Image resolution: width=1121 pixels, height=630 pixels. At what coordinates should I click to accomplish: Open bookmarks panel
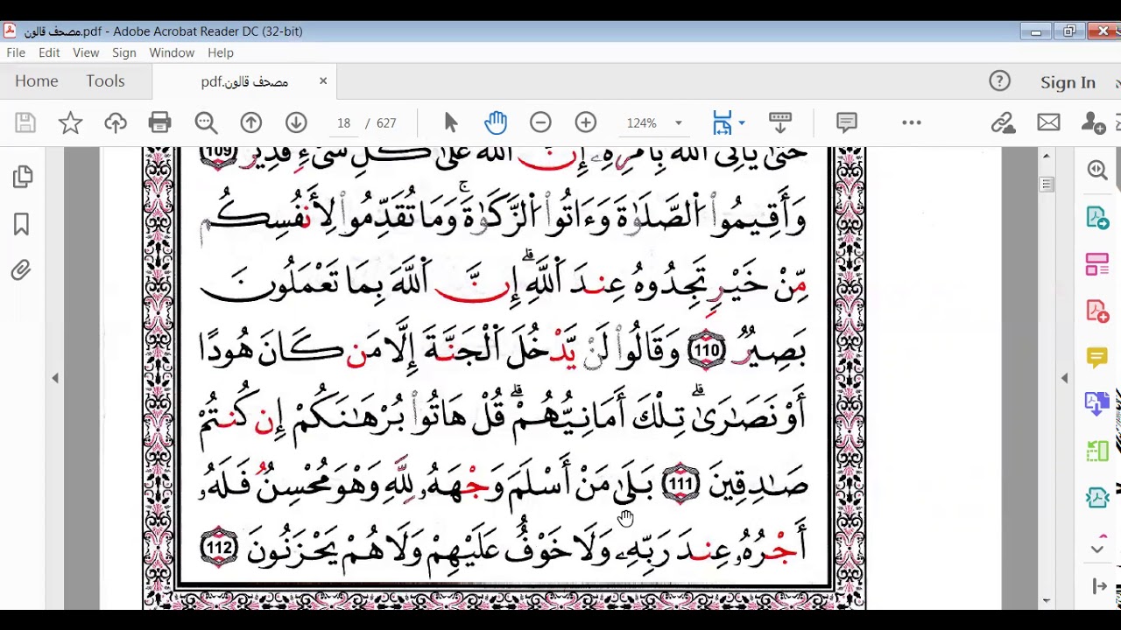(x=22, y=224)
